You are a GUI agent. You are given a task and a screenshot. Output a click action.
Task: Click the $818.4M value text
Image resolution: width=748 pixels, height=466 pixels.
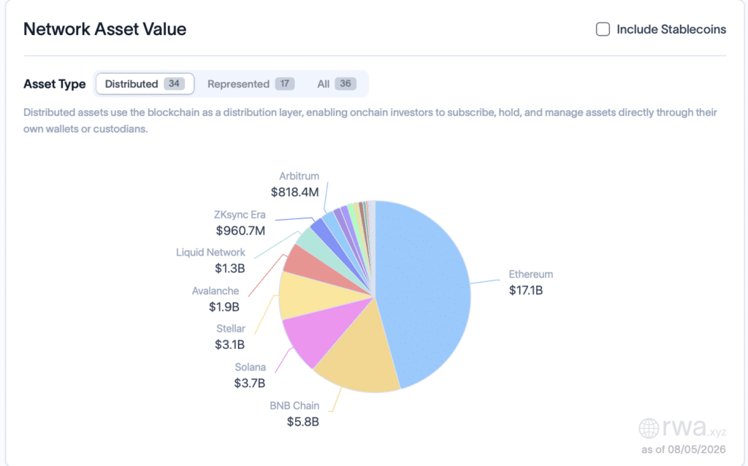(295, 192)
